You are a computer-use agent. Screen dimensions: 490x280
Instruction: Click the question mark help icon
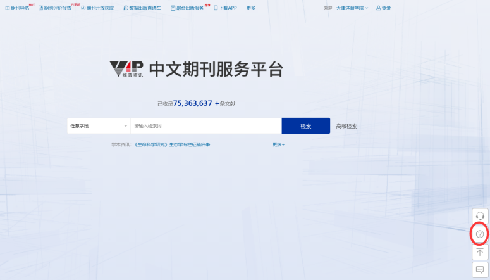(x=480, y=234)
